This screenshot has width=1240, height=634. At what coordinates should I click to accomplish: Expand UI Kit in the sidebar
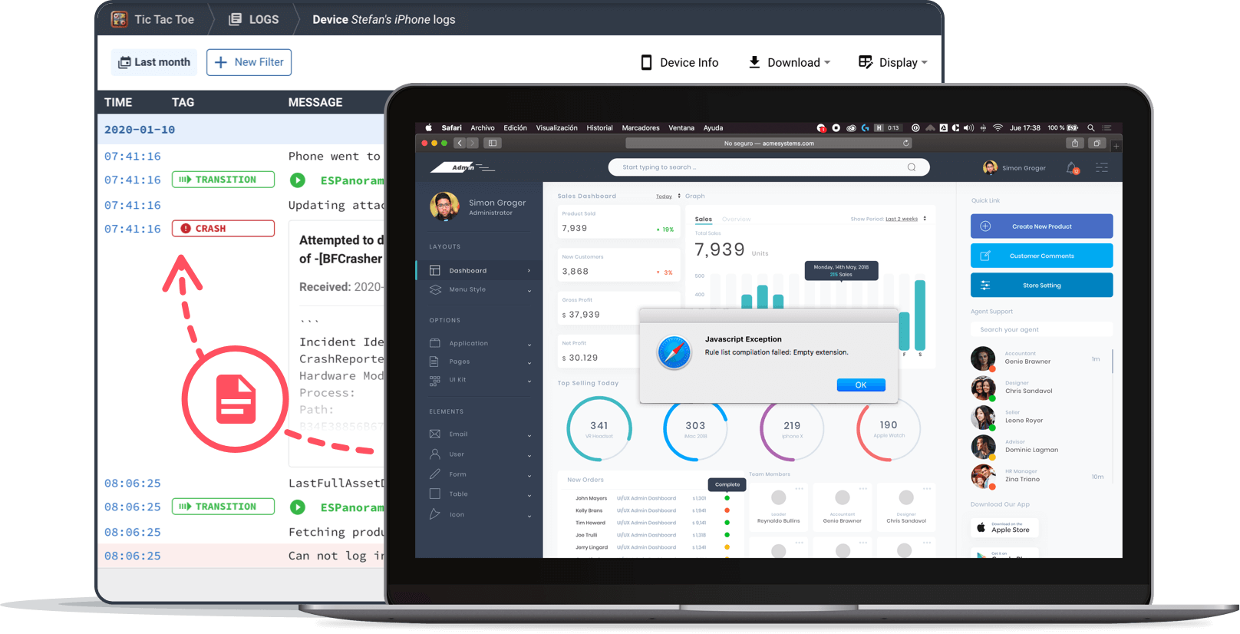[479, 380]
